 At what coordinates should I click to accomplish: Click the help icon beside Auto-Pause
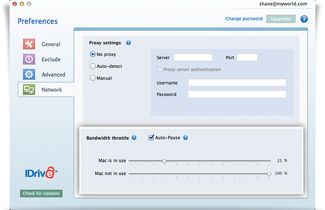click(x=186, y=138)
